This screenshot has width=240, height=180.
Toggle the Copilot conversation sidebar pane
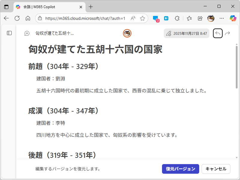(10, 33)
